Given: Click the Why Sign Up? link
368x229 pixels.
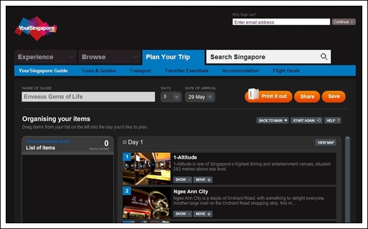Looking at the screenshot, I should [x=244, y=15].
